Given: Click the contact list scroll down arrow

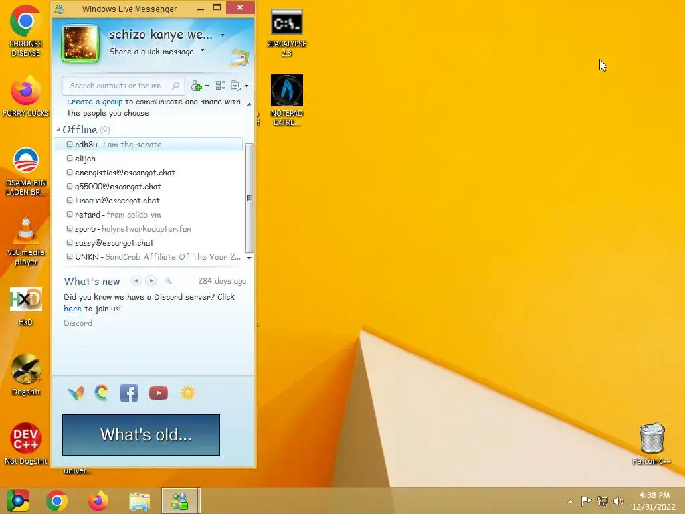Looking at the screenshot, I should pyautogui.click(x=249, y=258).
